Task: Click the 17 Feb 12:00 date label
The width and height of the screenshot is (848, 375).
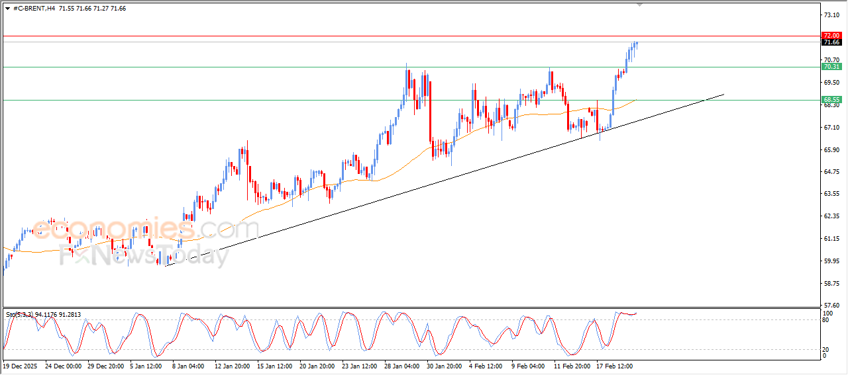Action: click(614, 365)
